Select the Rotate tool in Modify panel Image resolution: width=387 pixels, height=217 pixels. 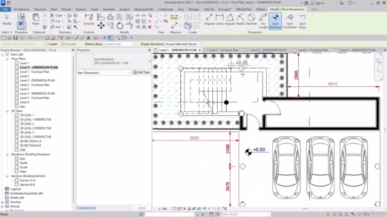pos(120,25)
